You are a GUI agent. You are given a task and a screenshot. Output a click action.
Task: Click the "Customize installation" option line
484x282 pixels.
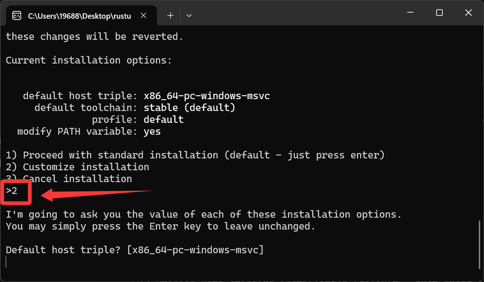pyautogui.click(x=86, y=167)
